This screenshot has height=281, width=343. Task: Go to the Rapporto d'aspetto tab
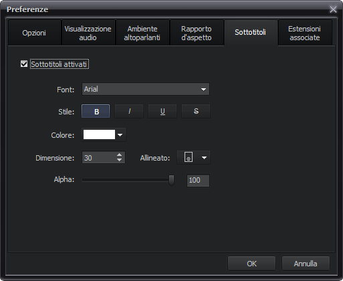coord(197,33)
